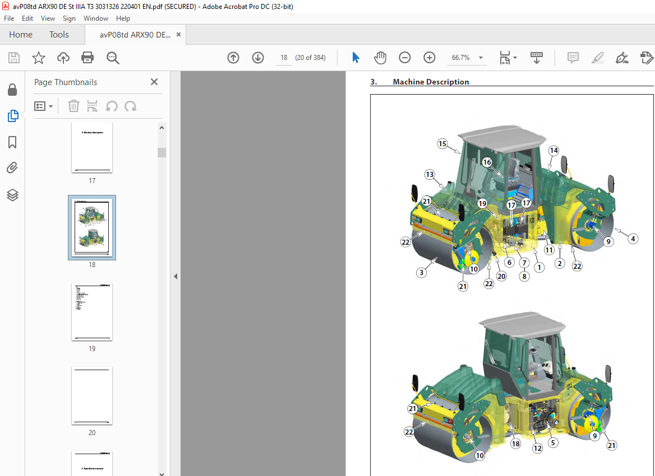The image size is (655, 476).
Task: Open the Window menu
Action: coord(96,18)
